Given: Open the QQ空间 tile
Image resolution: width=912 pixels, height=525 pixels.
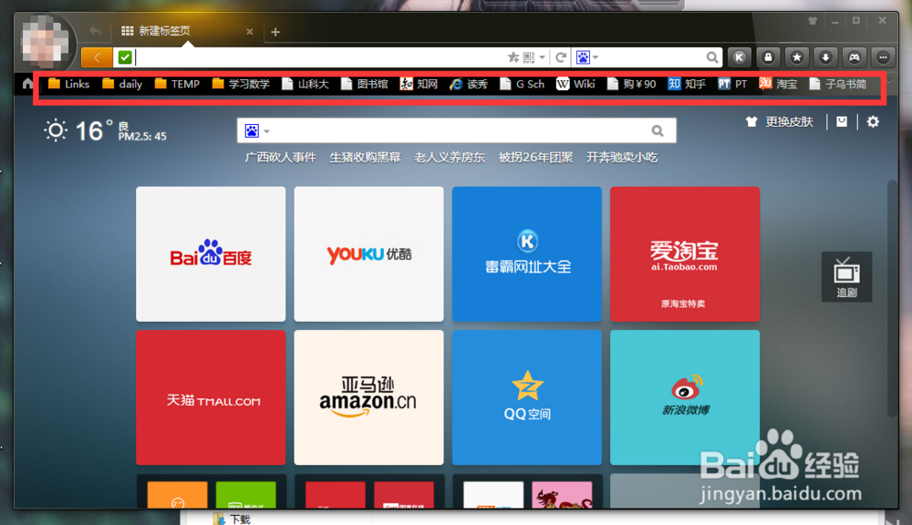Looking at the screenshot, I should tap(527, 397).
